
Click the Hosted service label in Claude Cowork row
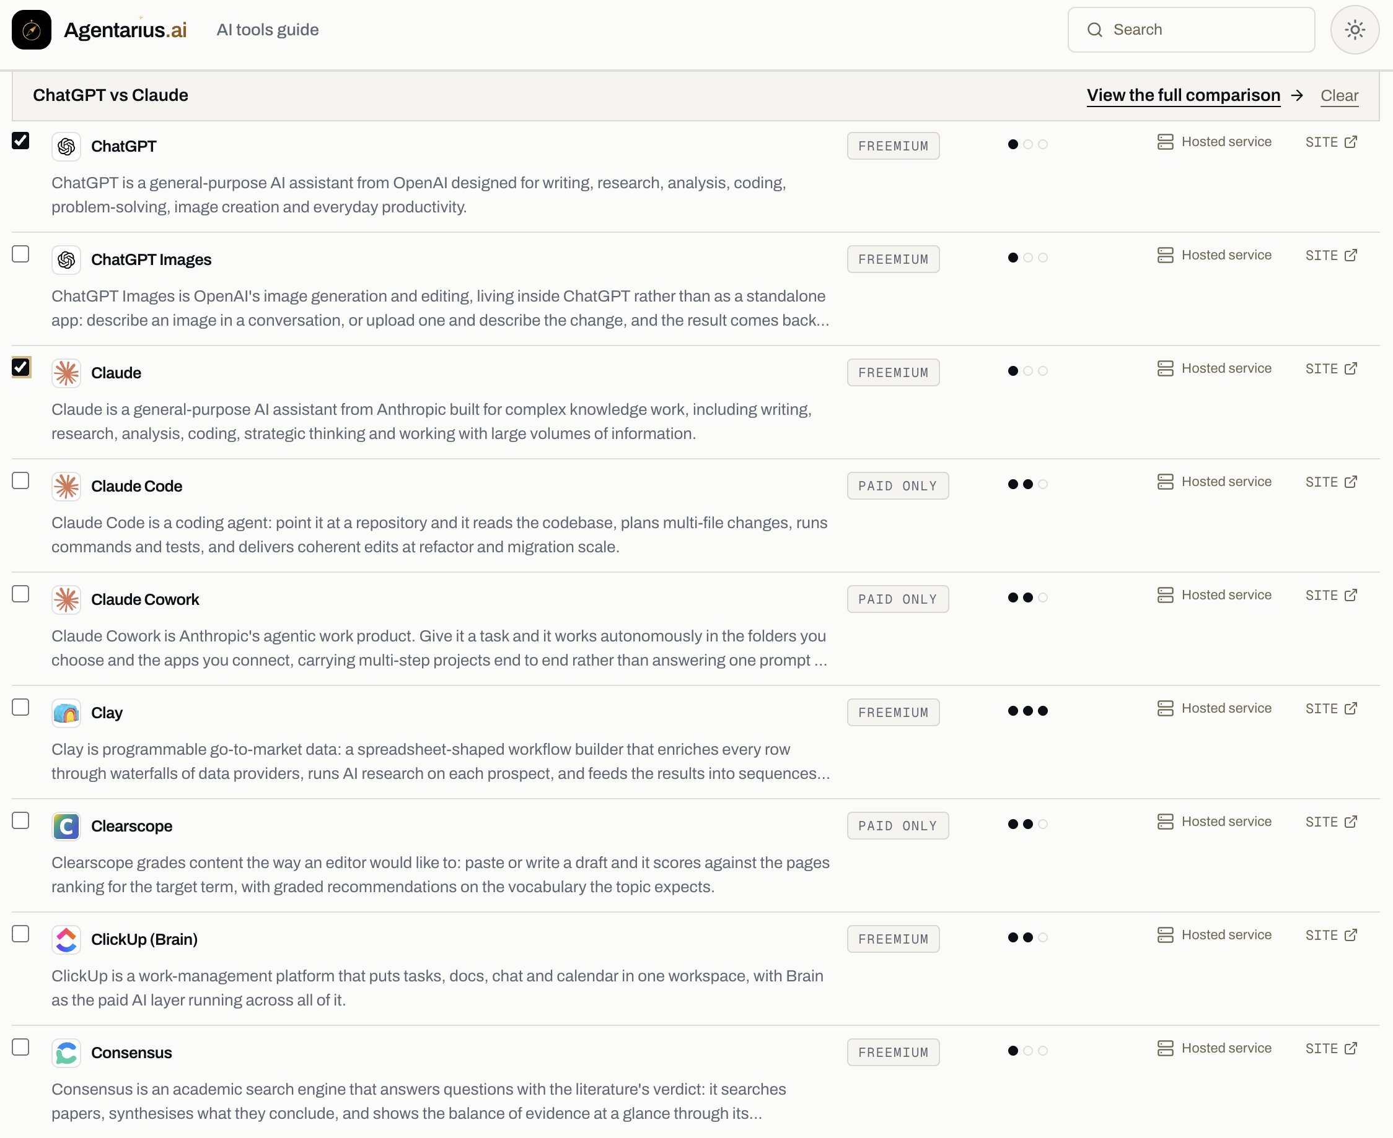coord(1226,595)
